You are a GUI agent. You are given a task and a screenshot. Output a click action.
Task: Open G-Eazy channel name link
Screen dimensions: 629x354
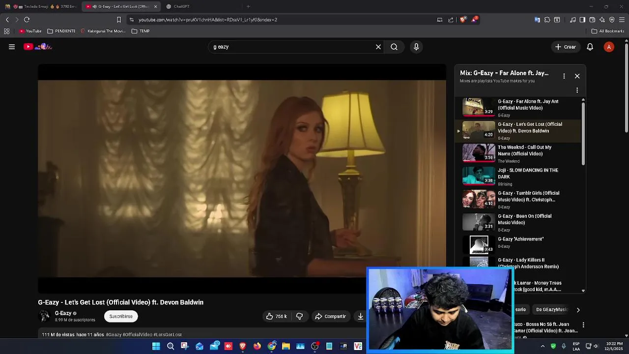click(x=63, y=313)
